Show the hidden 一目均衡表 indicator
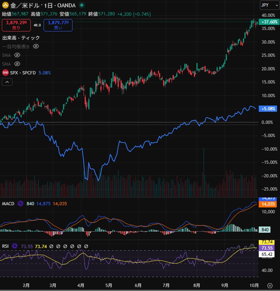Image resolution: width=280 pixels, height=291 pixels. [36, 47]
